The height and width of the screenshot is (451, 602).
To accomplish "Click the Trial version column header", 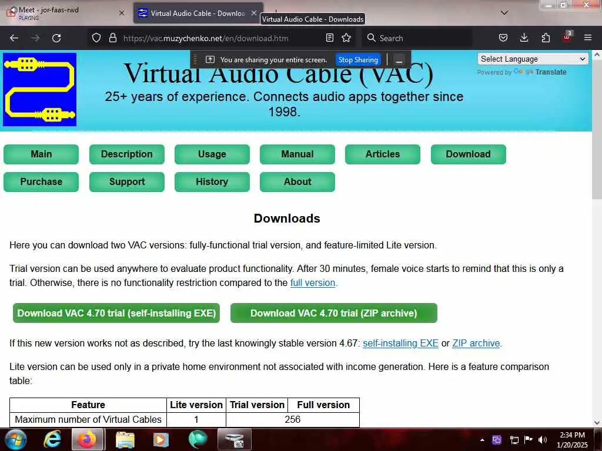I will point(257,405).
